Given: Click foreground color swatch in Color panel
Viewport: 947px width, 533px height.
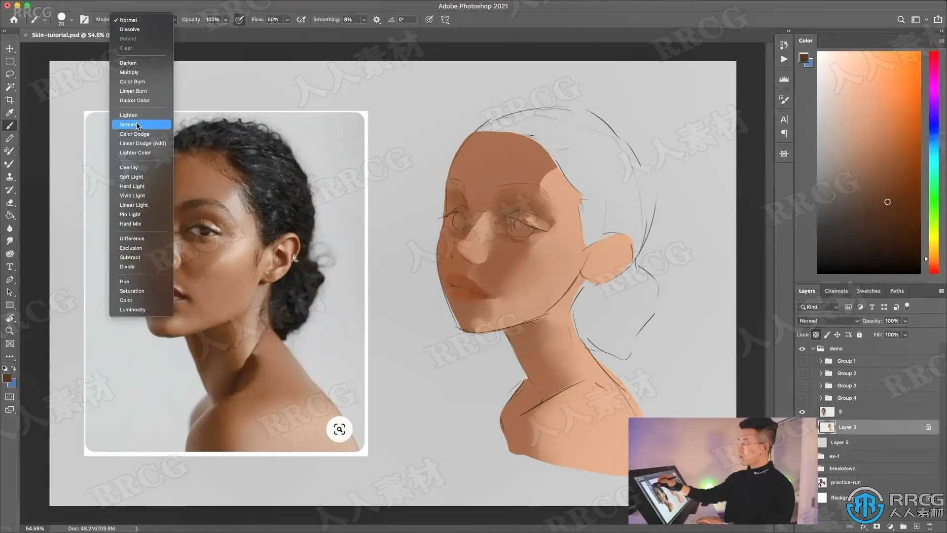Looking at the screenshot, I should (x=803, y=58).
